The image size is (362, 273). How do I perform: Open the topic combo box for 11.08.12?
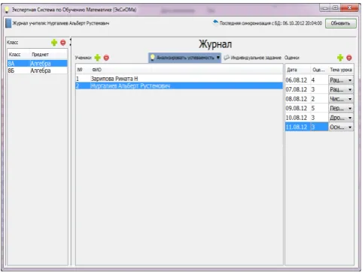[341, 127]
